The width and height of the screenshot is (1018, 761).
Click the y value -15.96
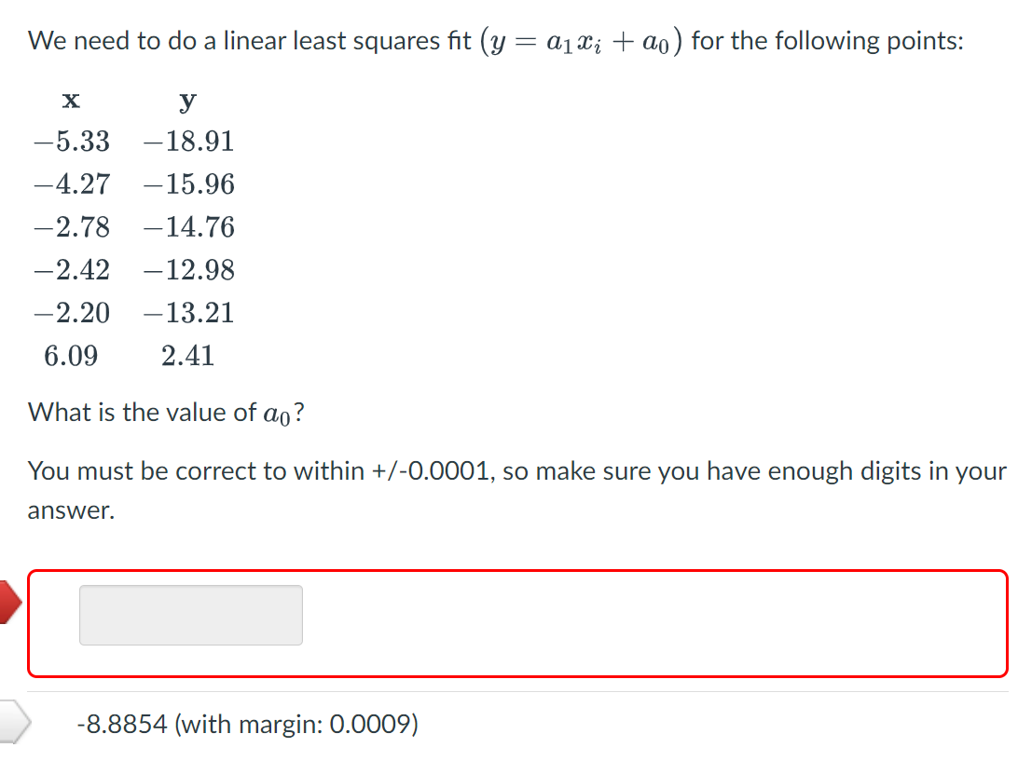click(187, 183)
